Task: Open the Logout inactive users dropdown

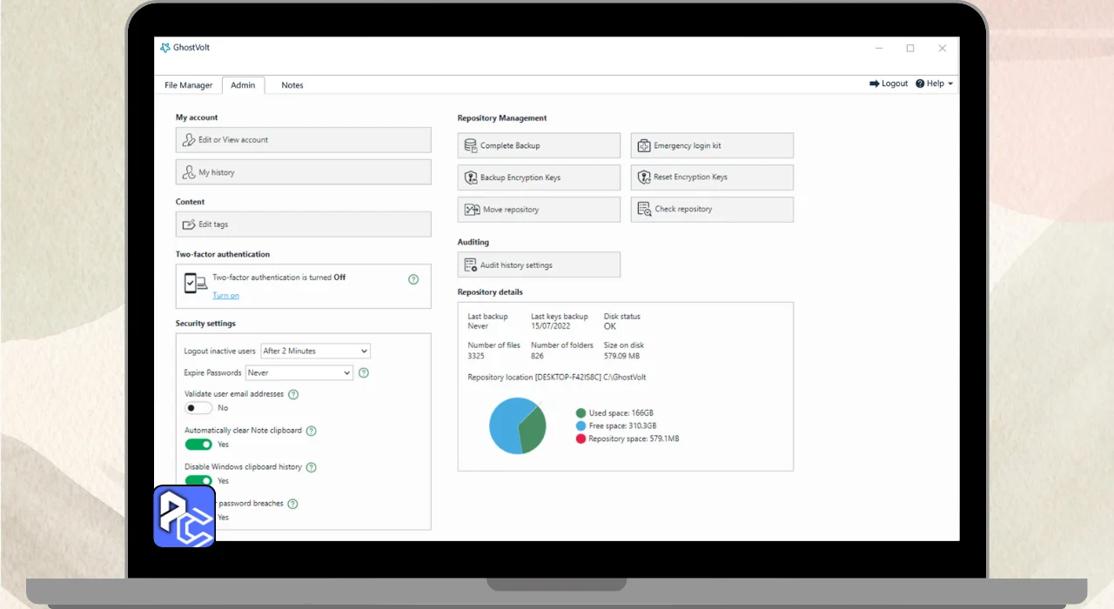Action: click(x=316, y=351)
